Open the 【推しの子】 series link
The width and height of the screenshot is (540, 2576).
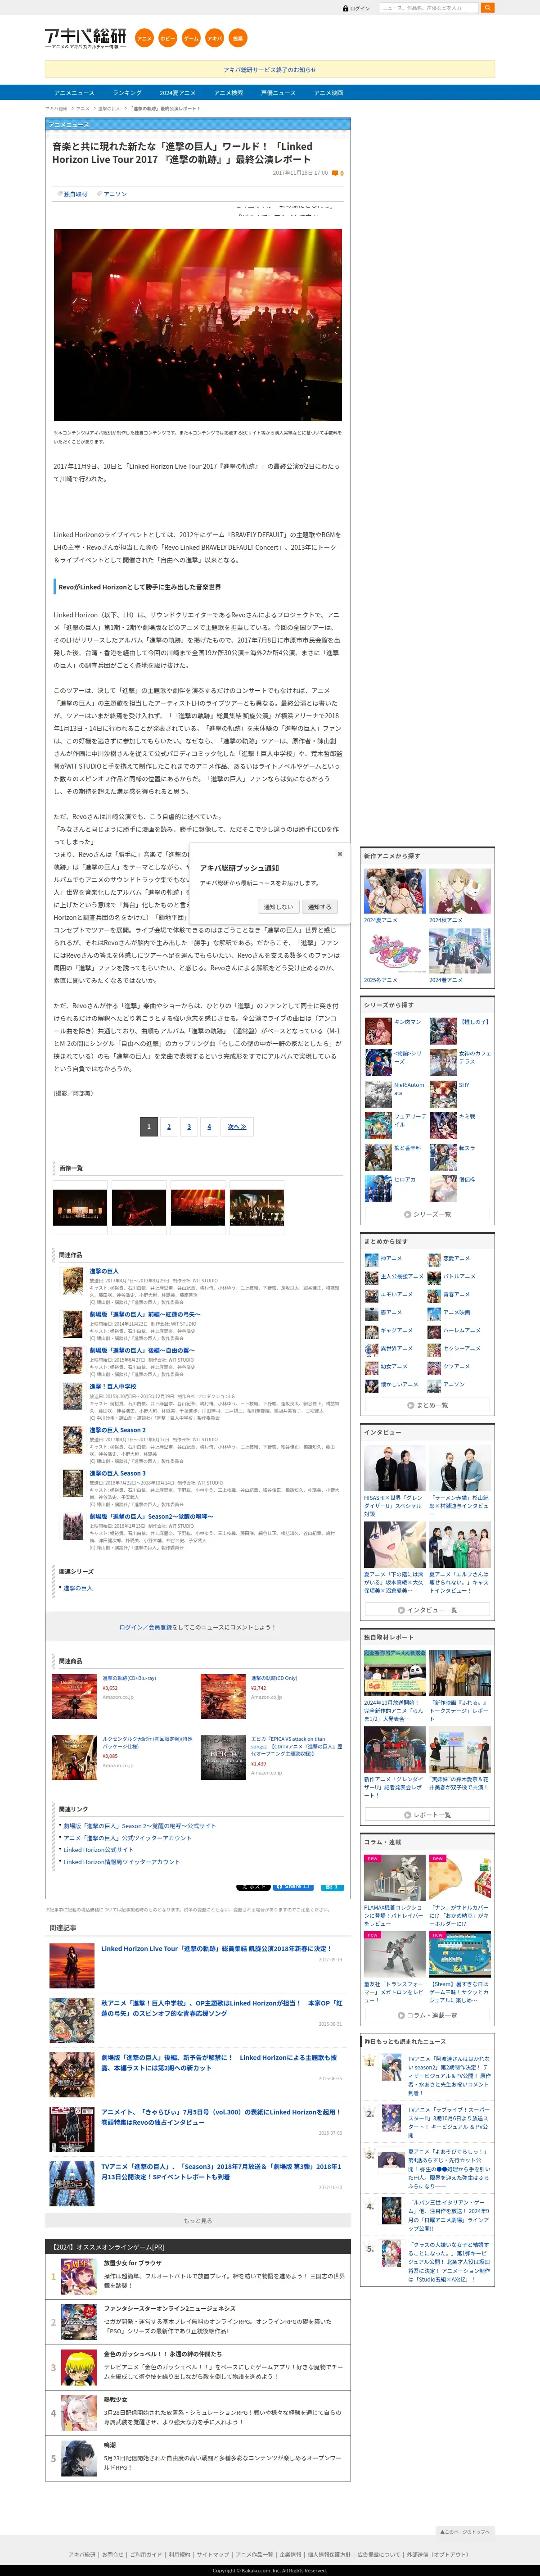475,1022
